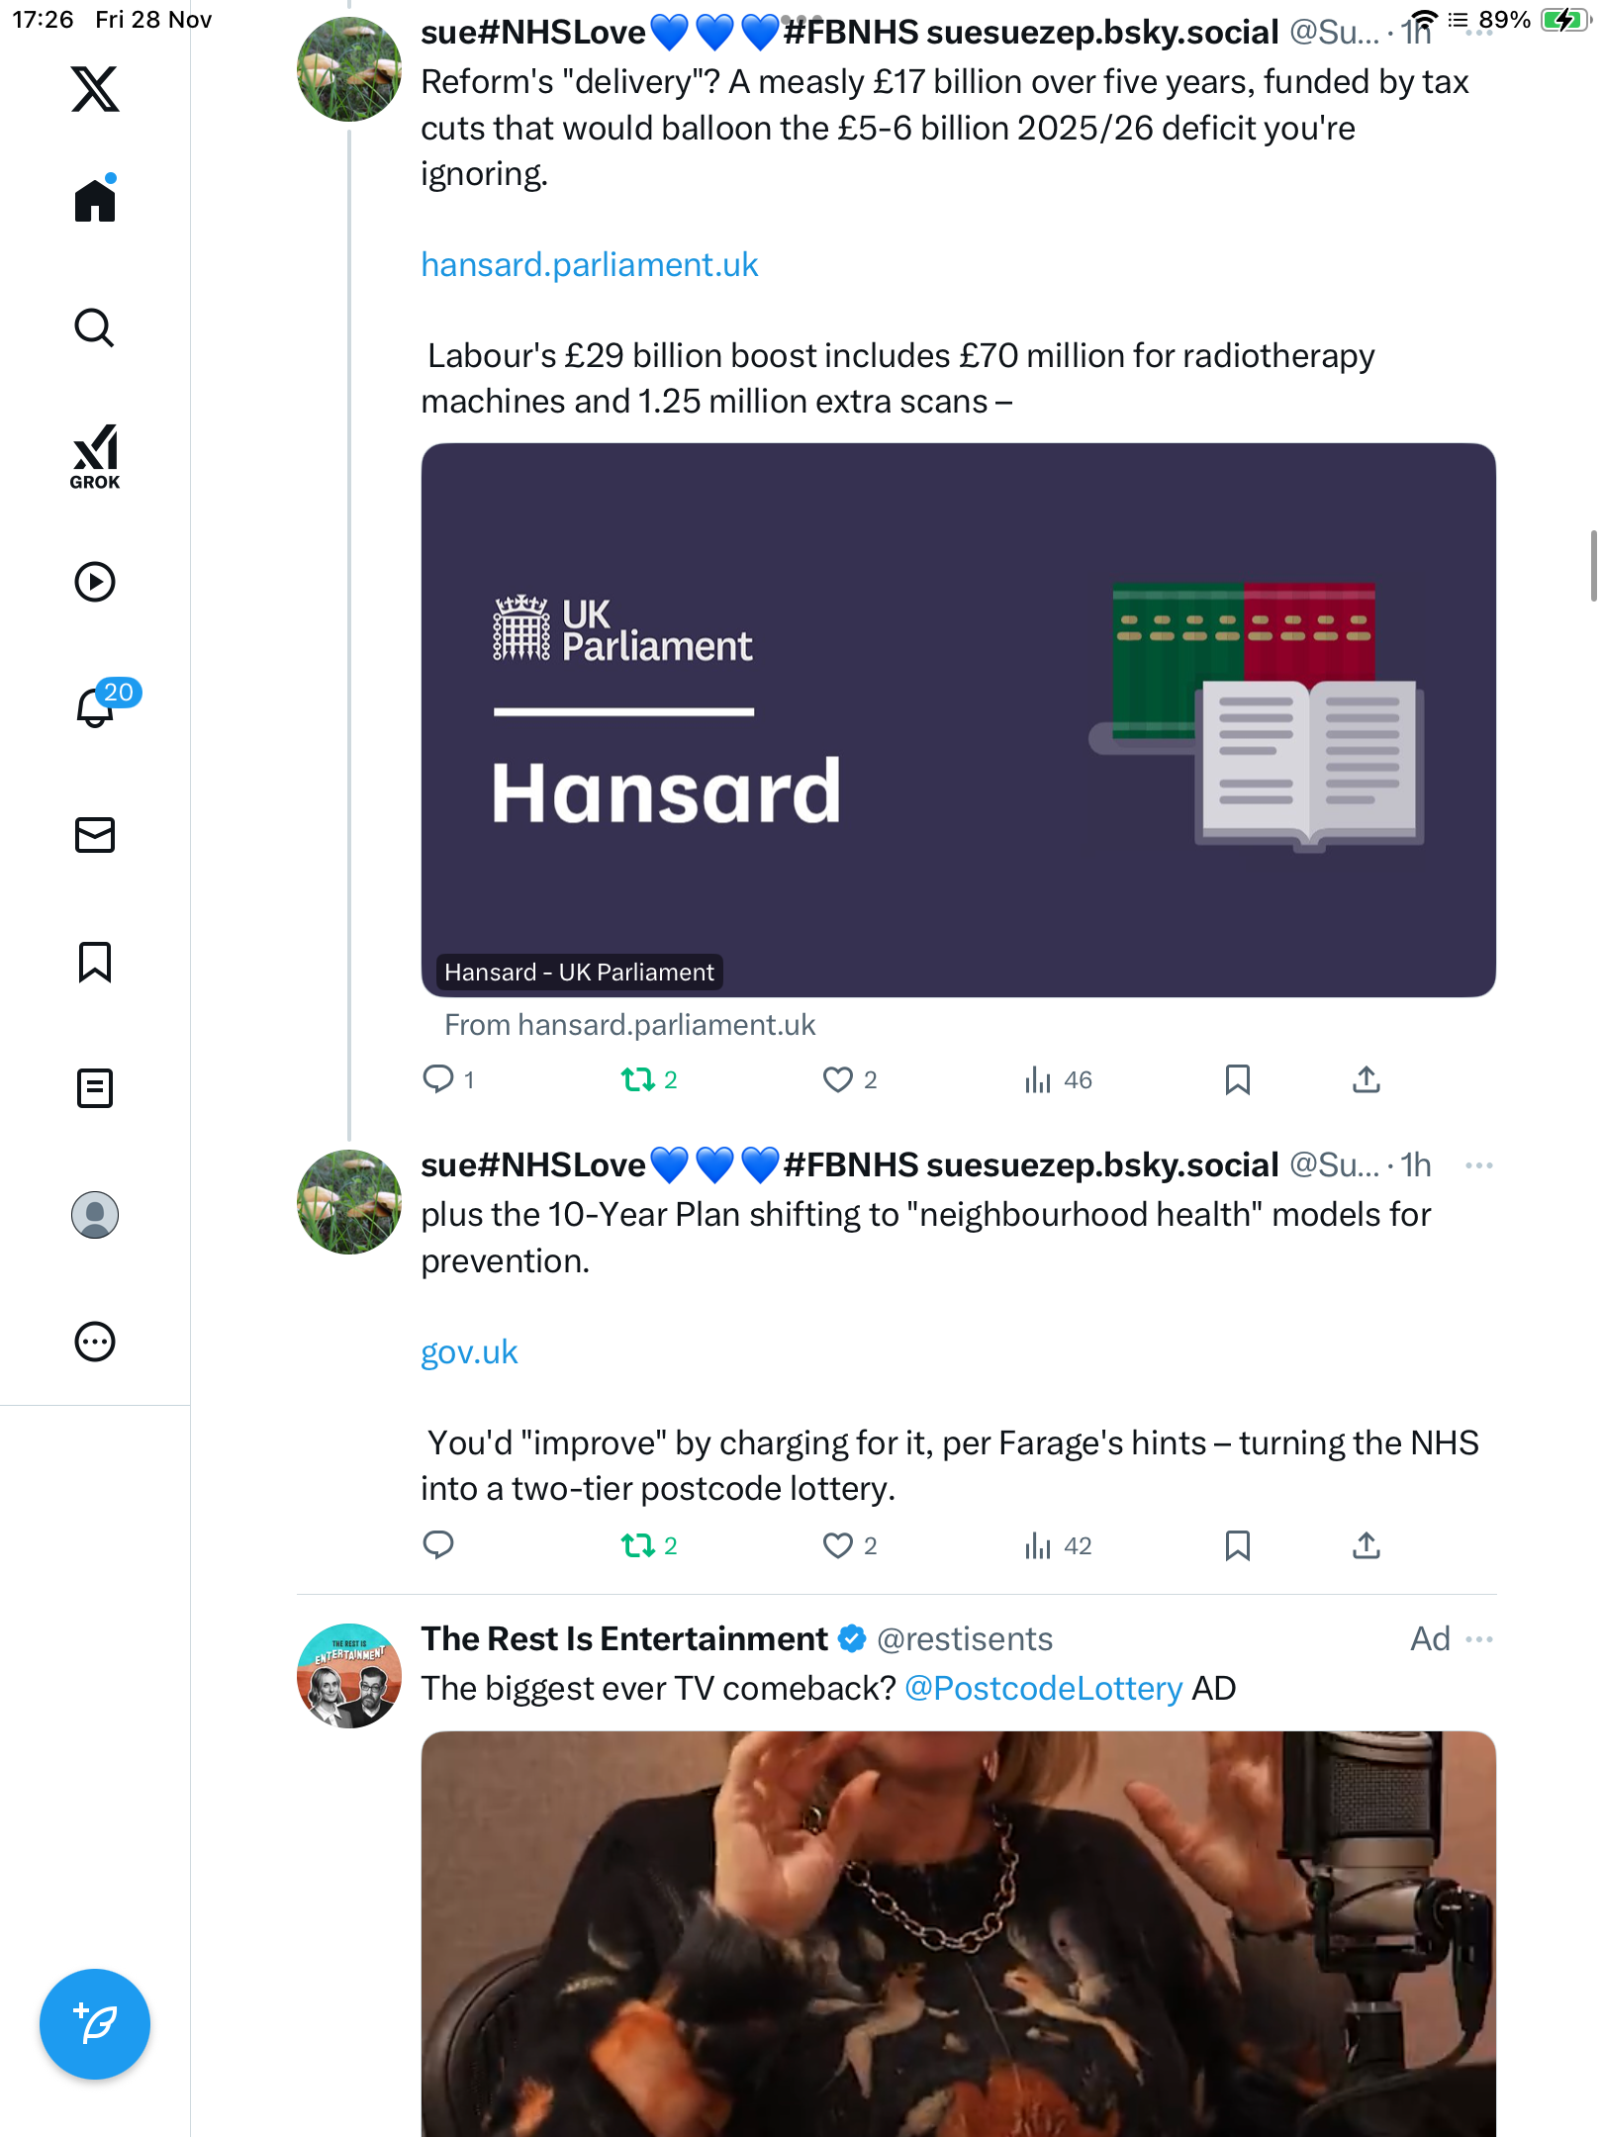Open the Video tab in sidebar
Image resolution: width=1603 pixels, height=2137 pixels.
pos(95,582)
